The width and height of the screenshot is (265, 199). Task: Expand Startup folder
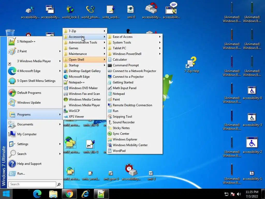(85, 65)
